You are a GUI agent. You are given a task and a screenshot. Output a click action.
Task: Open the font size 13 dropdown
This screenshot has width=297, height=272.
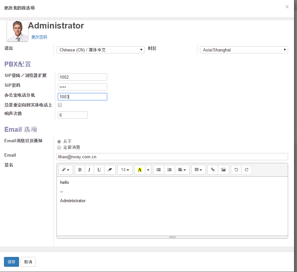(125, 170)
